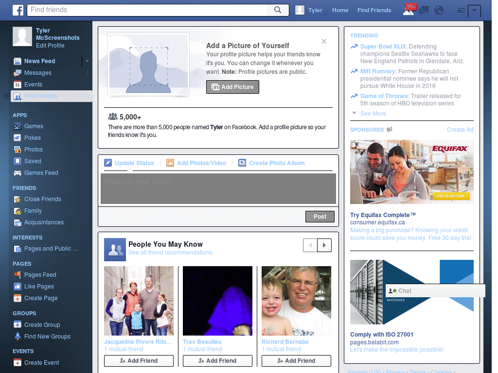The image size is (498, 373).
Task: Expand See More trending topics
Action: pyautogui.click(x=373, y=114)
